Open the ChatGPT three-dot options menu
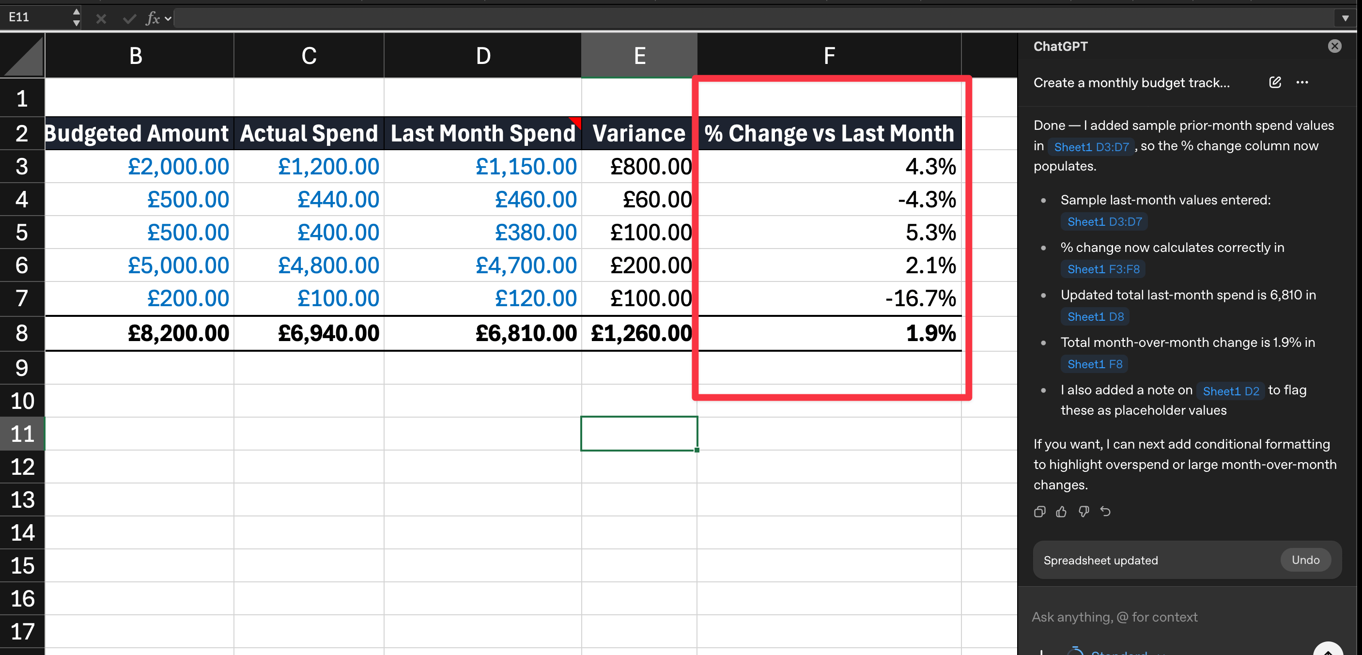Screen dimensions: 1362x655 pyautogui.click(x=1302, y=82)
